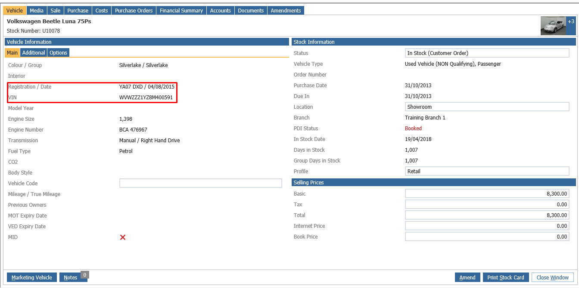Open the Documents tab
The image size is (579, 288).
(x=251, y=10)
